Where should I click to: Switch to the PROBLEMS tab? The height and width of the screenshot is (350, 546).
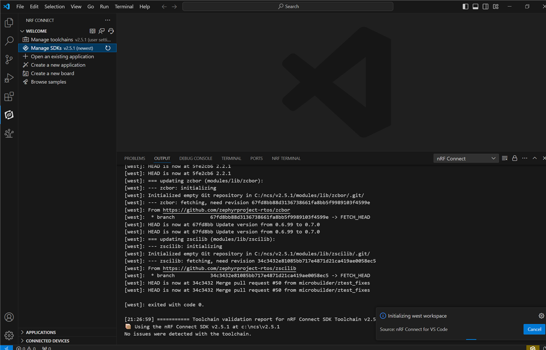click(135, 158)
